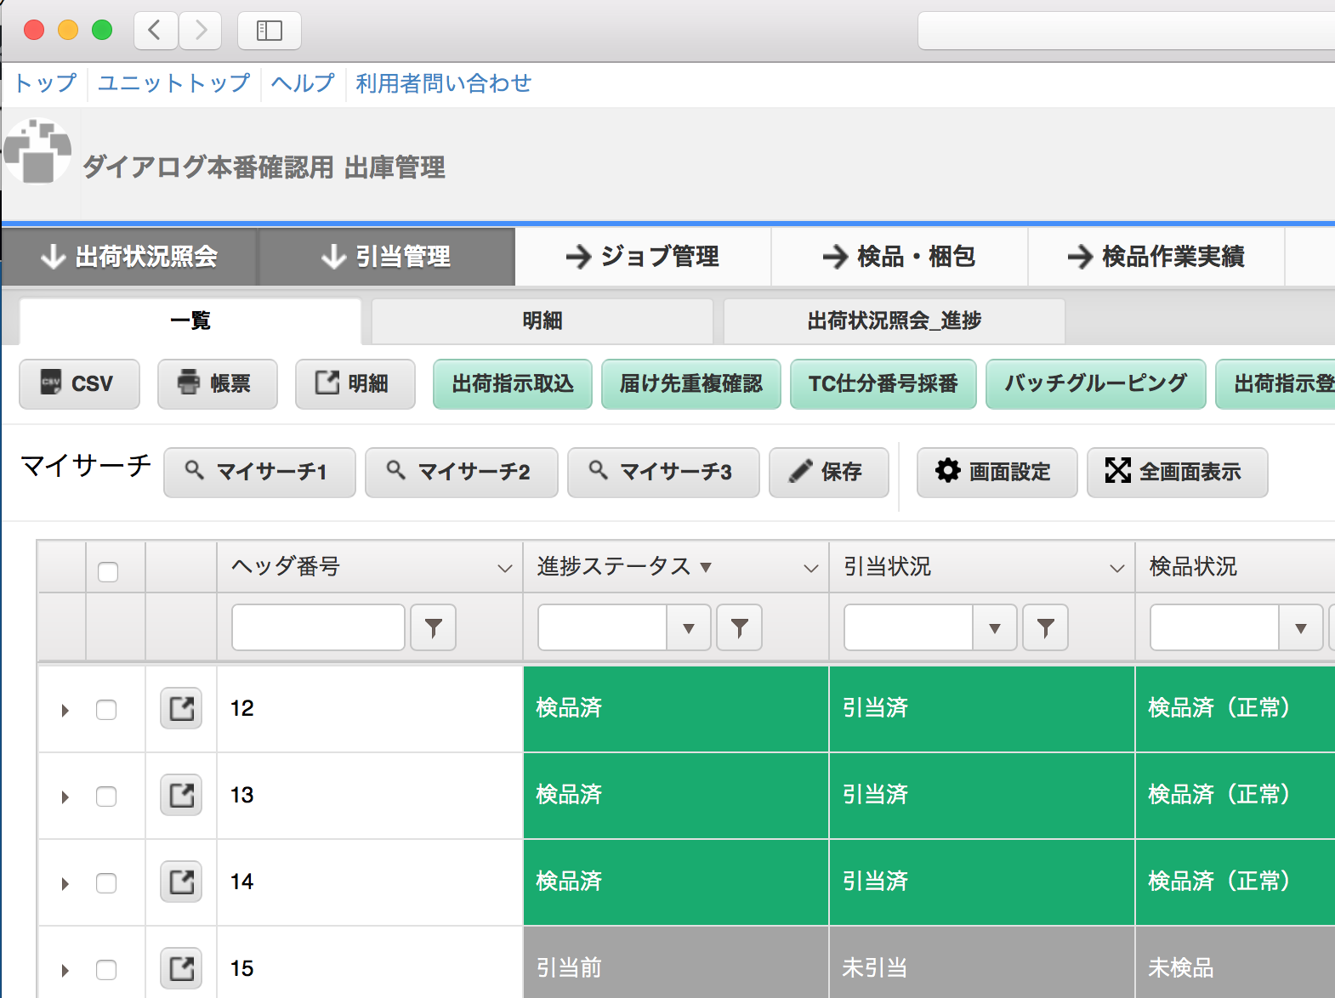Open detail icon for row 14
The height and width of the screenshot is (998, 1335).
tap(181, 882)
